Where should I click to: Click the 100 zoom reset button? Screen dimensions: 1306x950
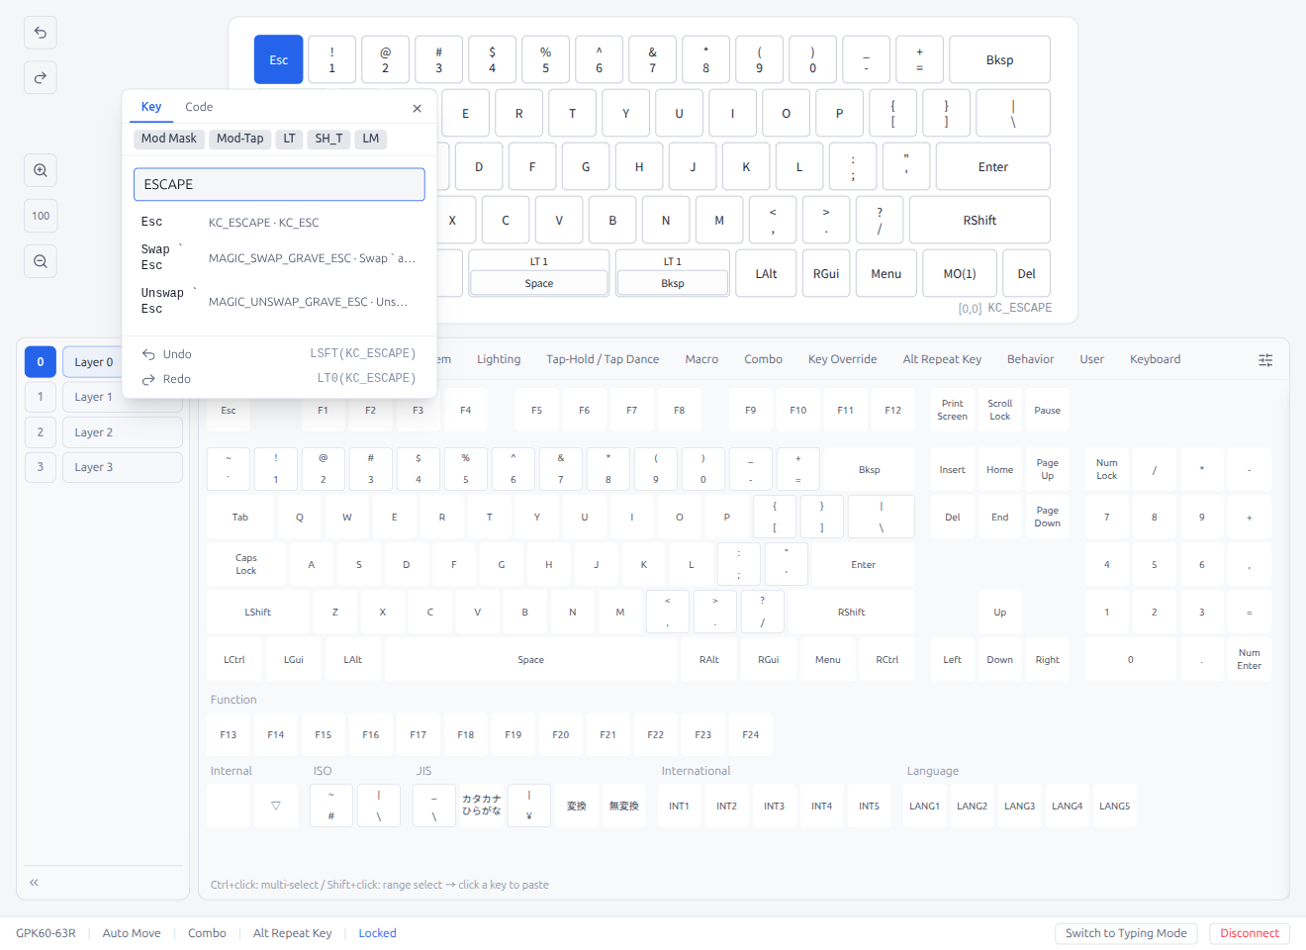41,216
